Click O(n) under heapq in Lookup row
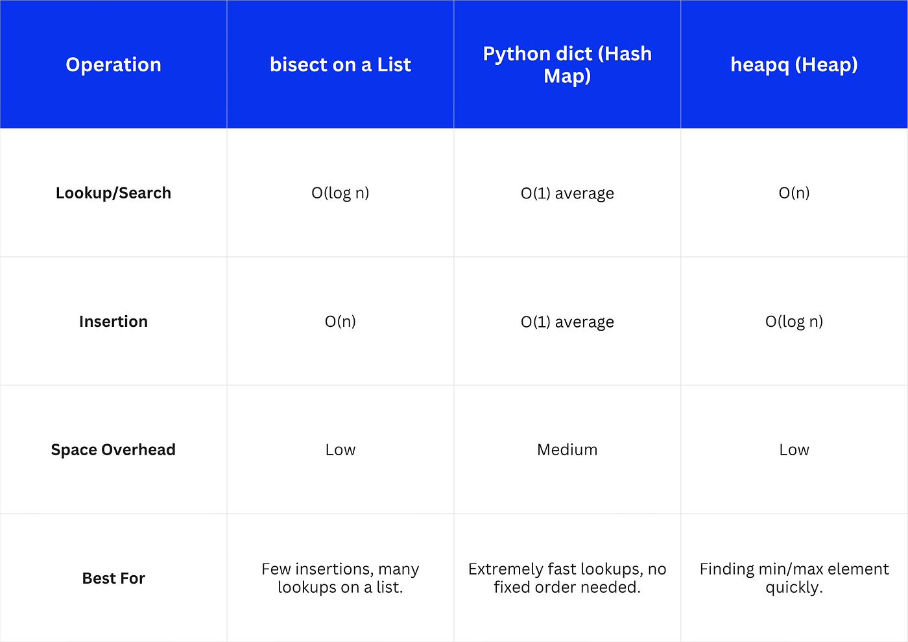This screenshot has width=908, height=642. (794, 193)
